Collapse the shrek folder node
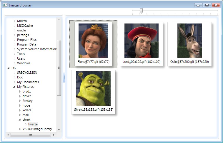Screen dimensions: 223x143 pyautogui.click(x=20, y=120)
